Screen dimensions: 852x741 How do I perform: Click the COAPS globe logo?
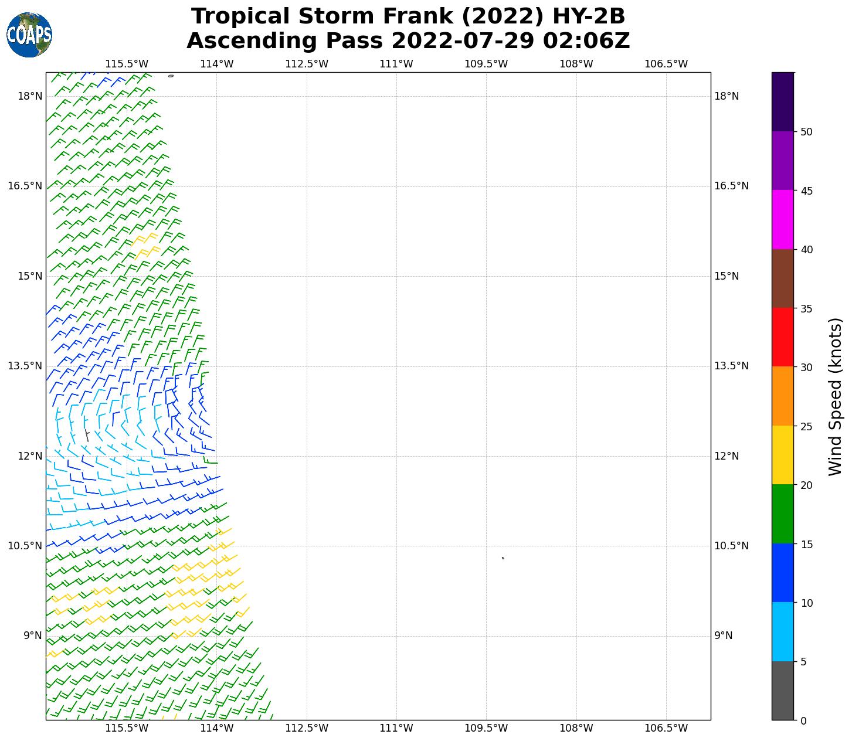pyautogui.click(x=29, y=35)
